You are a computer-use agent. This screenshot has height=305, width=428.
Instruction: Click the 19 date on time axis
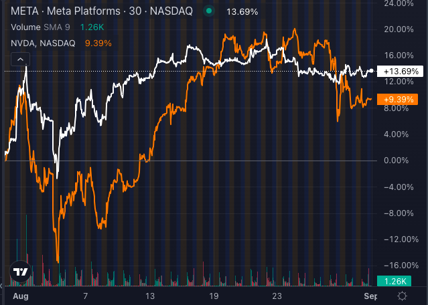(x=214, y=295)
